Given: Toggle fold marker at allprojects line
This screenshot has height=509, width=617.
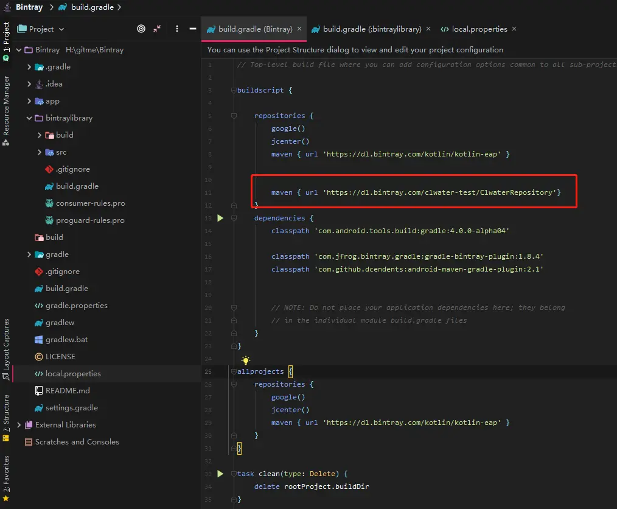Looking at the screenshot, I should point(234,371).
